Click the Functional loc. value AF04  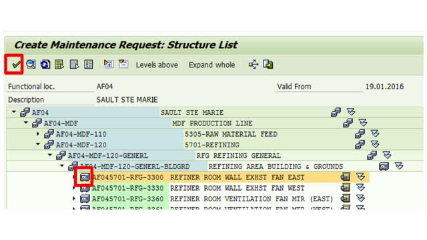(105, 87)
